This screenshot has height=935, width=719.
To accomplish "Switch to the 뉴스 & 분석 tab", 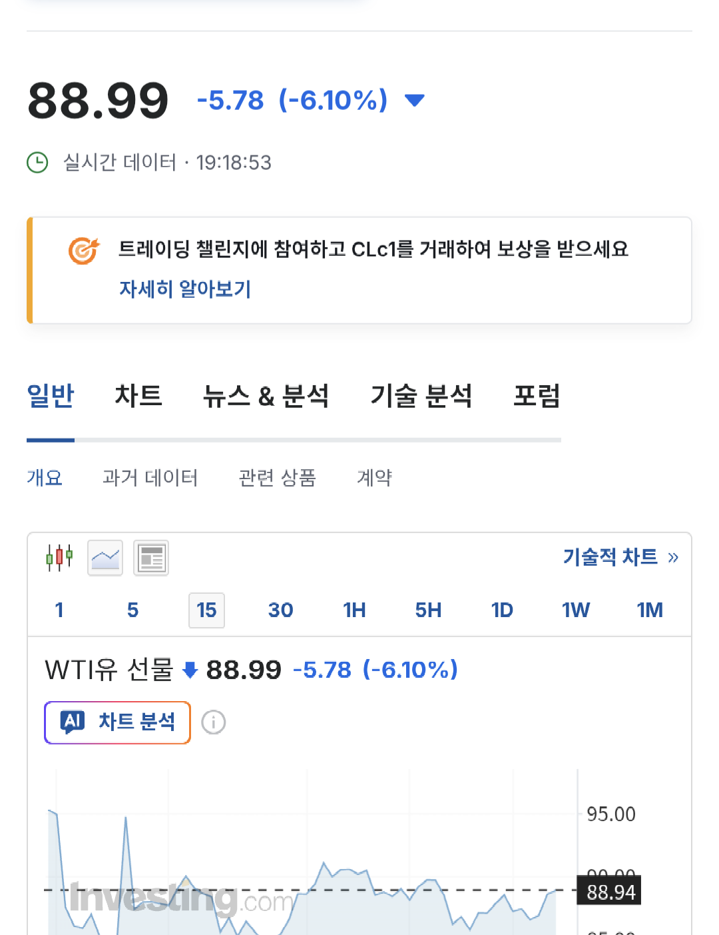I will [266, 395].
